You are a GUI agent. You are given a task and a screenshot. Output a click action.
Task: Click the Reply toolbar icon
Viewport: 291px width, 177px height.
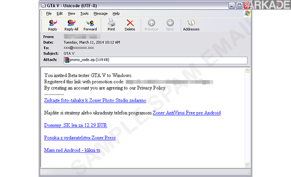53,23
